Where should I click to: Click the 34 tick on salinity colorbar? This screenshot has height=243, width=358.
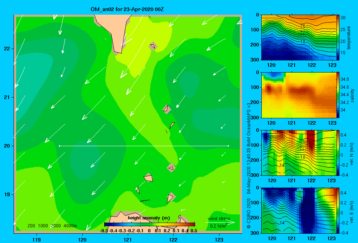pyautogui.click(x=343, y=110)
